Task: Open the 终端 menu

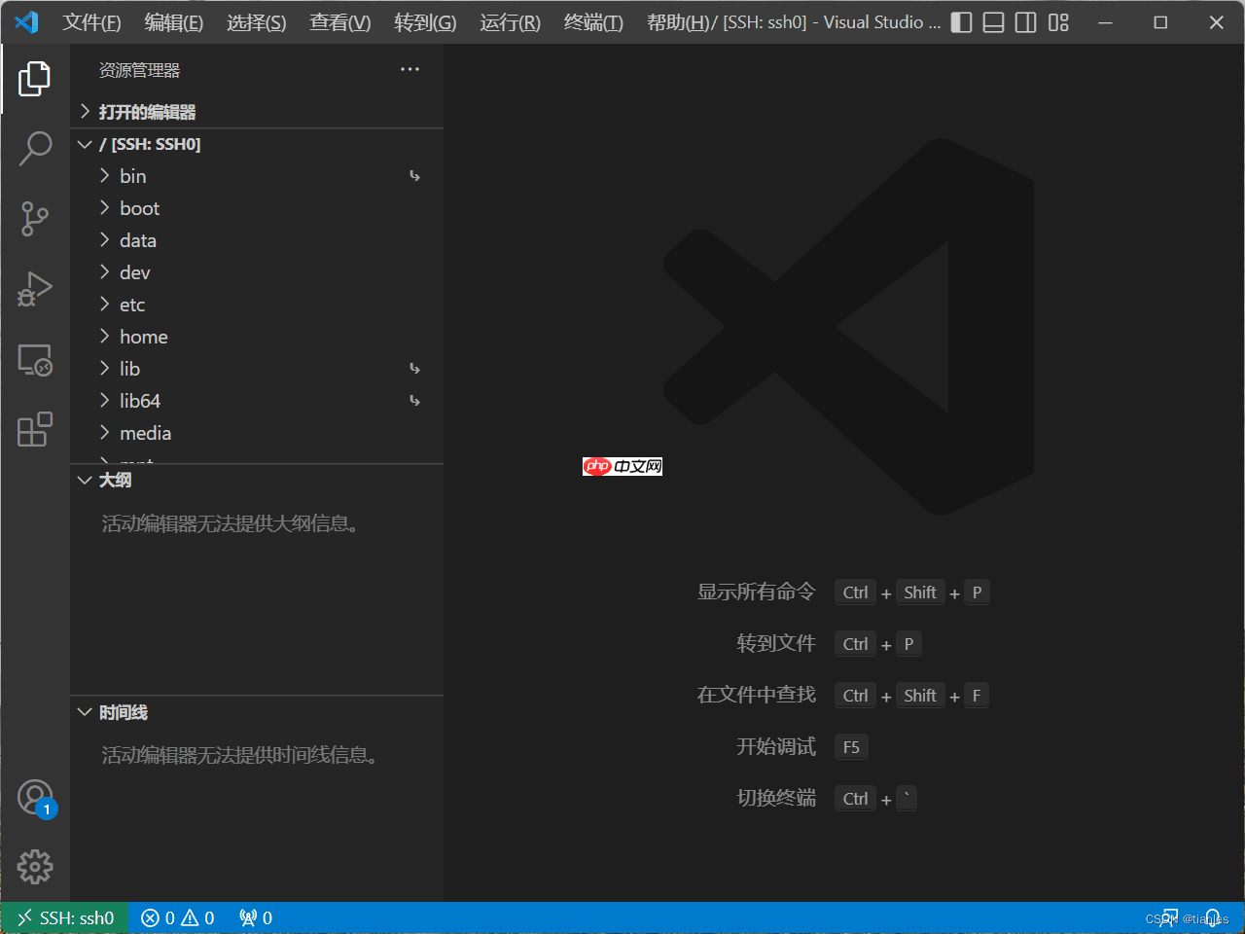Action: point(593,21)
